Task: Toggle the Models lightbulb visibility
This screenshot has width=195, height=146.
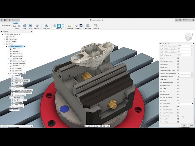Action: click(x=7, y=41)
